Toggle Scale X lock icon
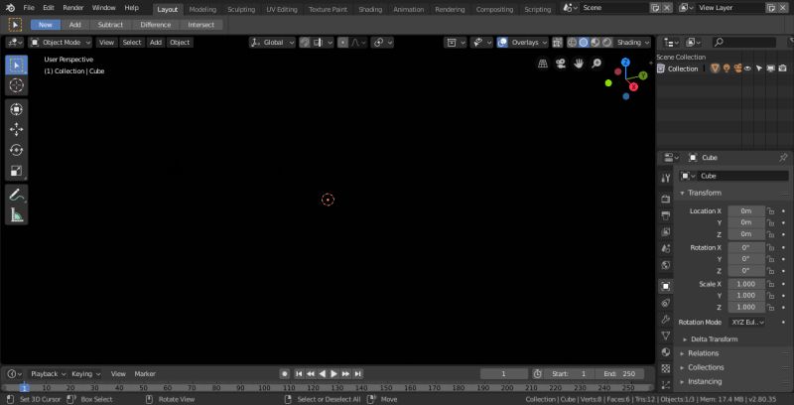The image size is (794, 405). 771,284
